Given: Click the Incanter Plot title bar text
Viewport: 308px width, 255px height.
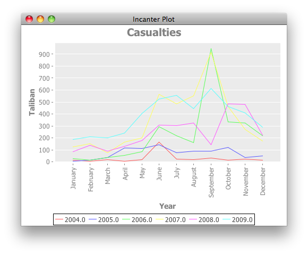Looking at the screenshot, I should (x=153, y=20).
